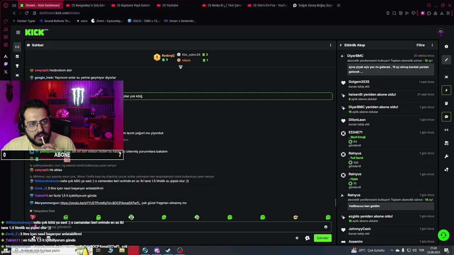Click E534E71 Skull Emoji gift event
This screenshot has width=454, height=255.
pos(387,139)
